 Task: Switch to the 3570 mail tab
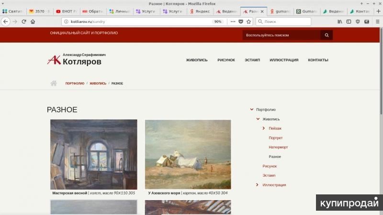point(39,11)
